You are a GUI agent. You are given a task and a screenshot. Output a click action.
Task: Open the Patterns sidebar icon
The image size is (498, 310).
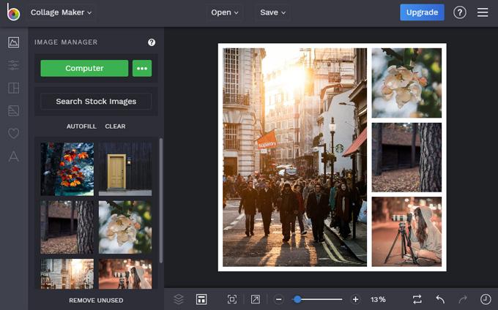pyautogui.click(x=13, y=110)
